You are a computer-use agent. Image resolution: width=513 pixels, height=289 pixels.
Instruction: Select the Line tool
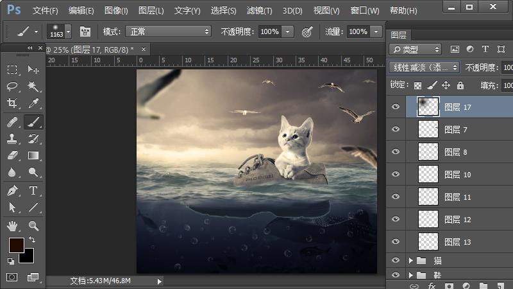click(x=33, y=207)
